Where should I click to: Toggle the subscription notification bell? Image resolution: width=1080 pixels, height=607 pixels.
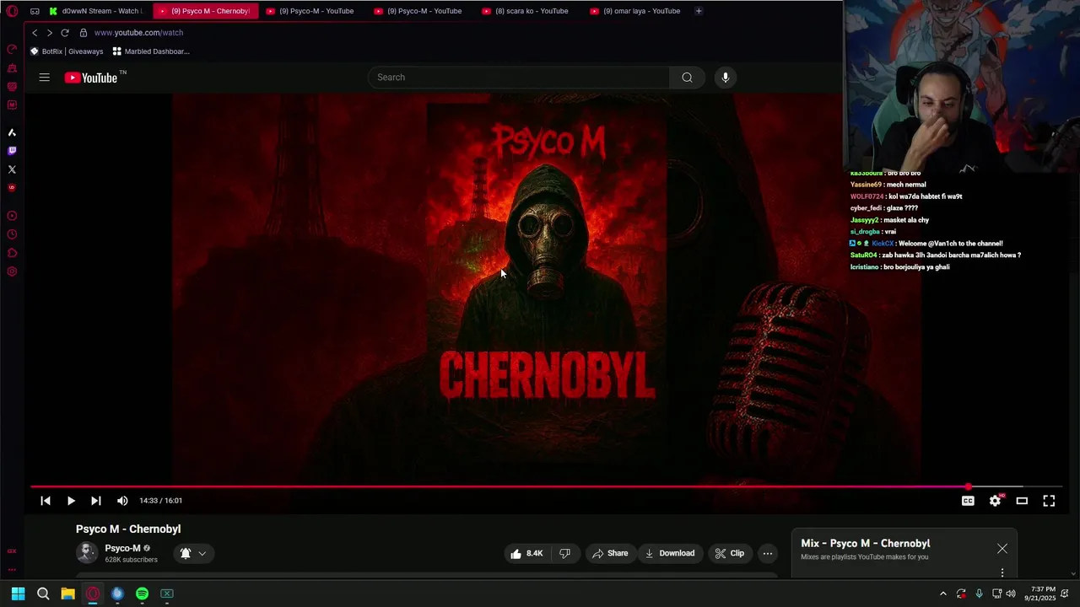tap(186, 553)
